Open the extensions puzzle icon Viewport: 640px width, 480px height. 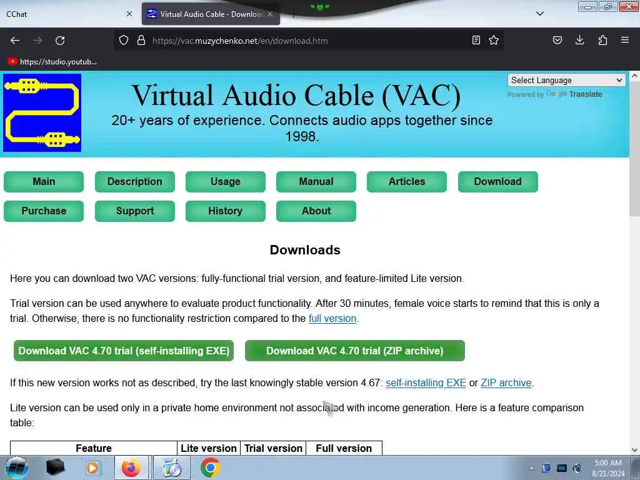[x=602, y=40]
